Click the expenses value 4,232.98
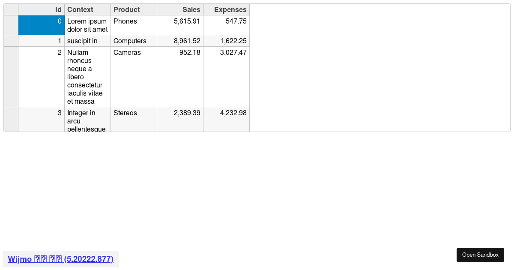 [226, 119]
